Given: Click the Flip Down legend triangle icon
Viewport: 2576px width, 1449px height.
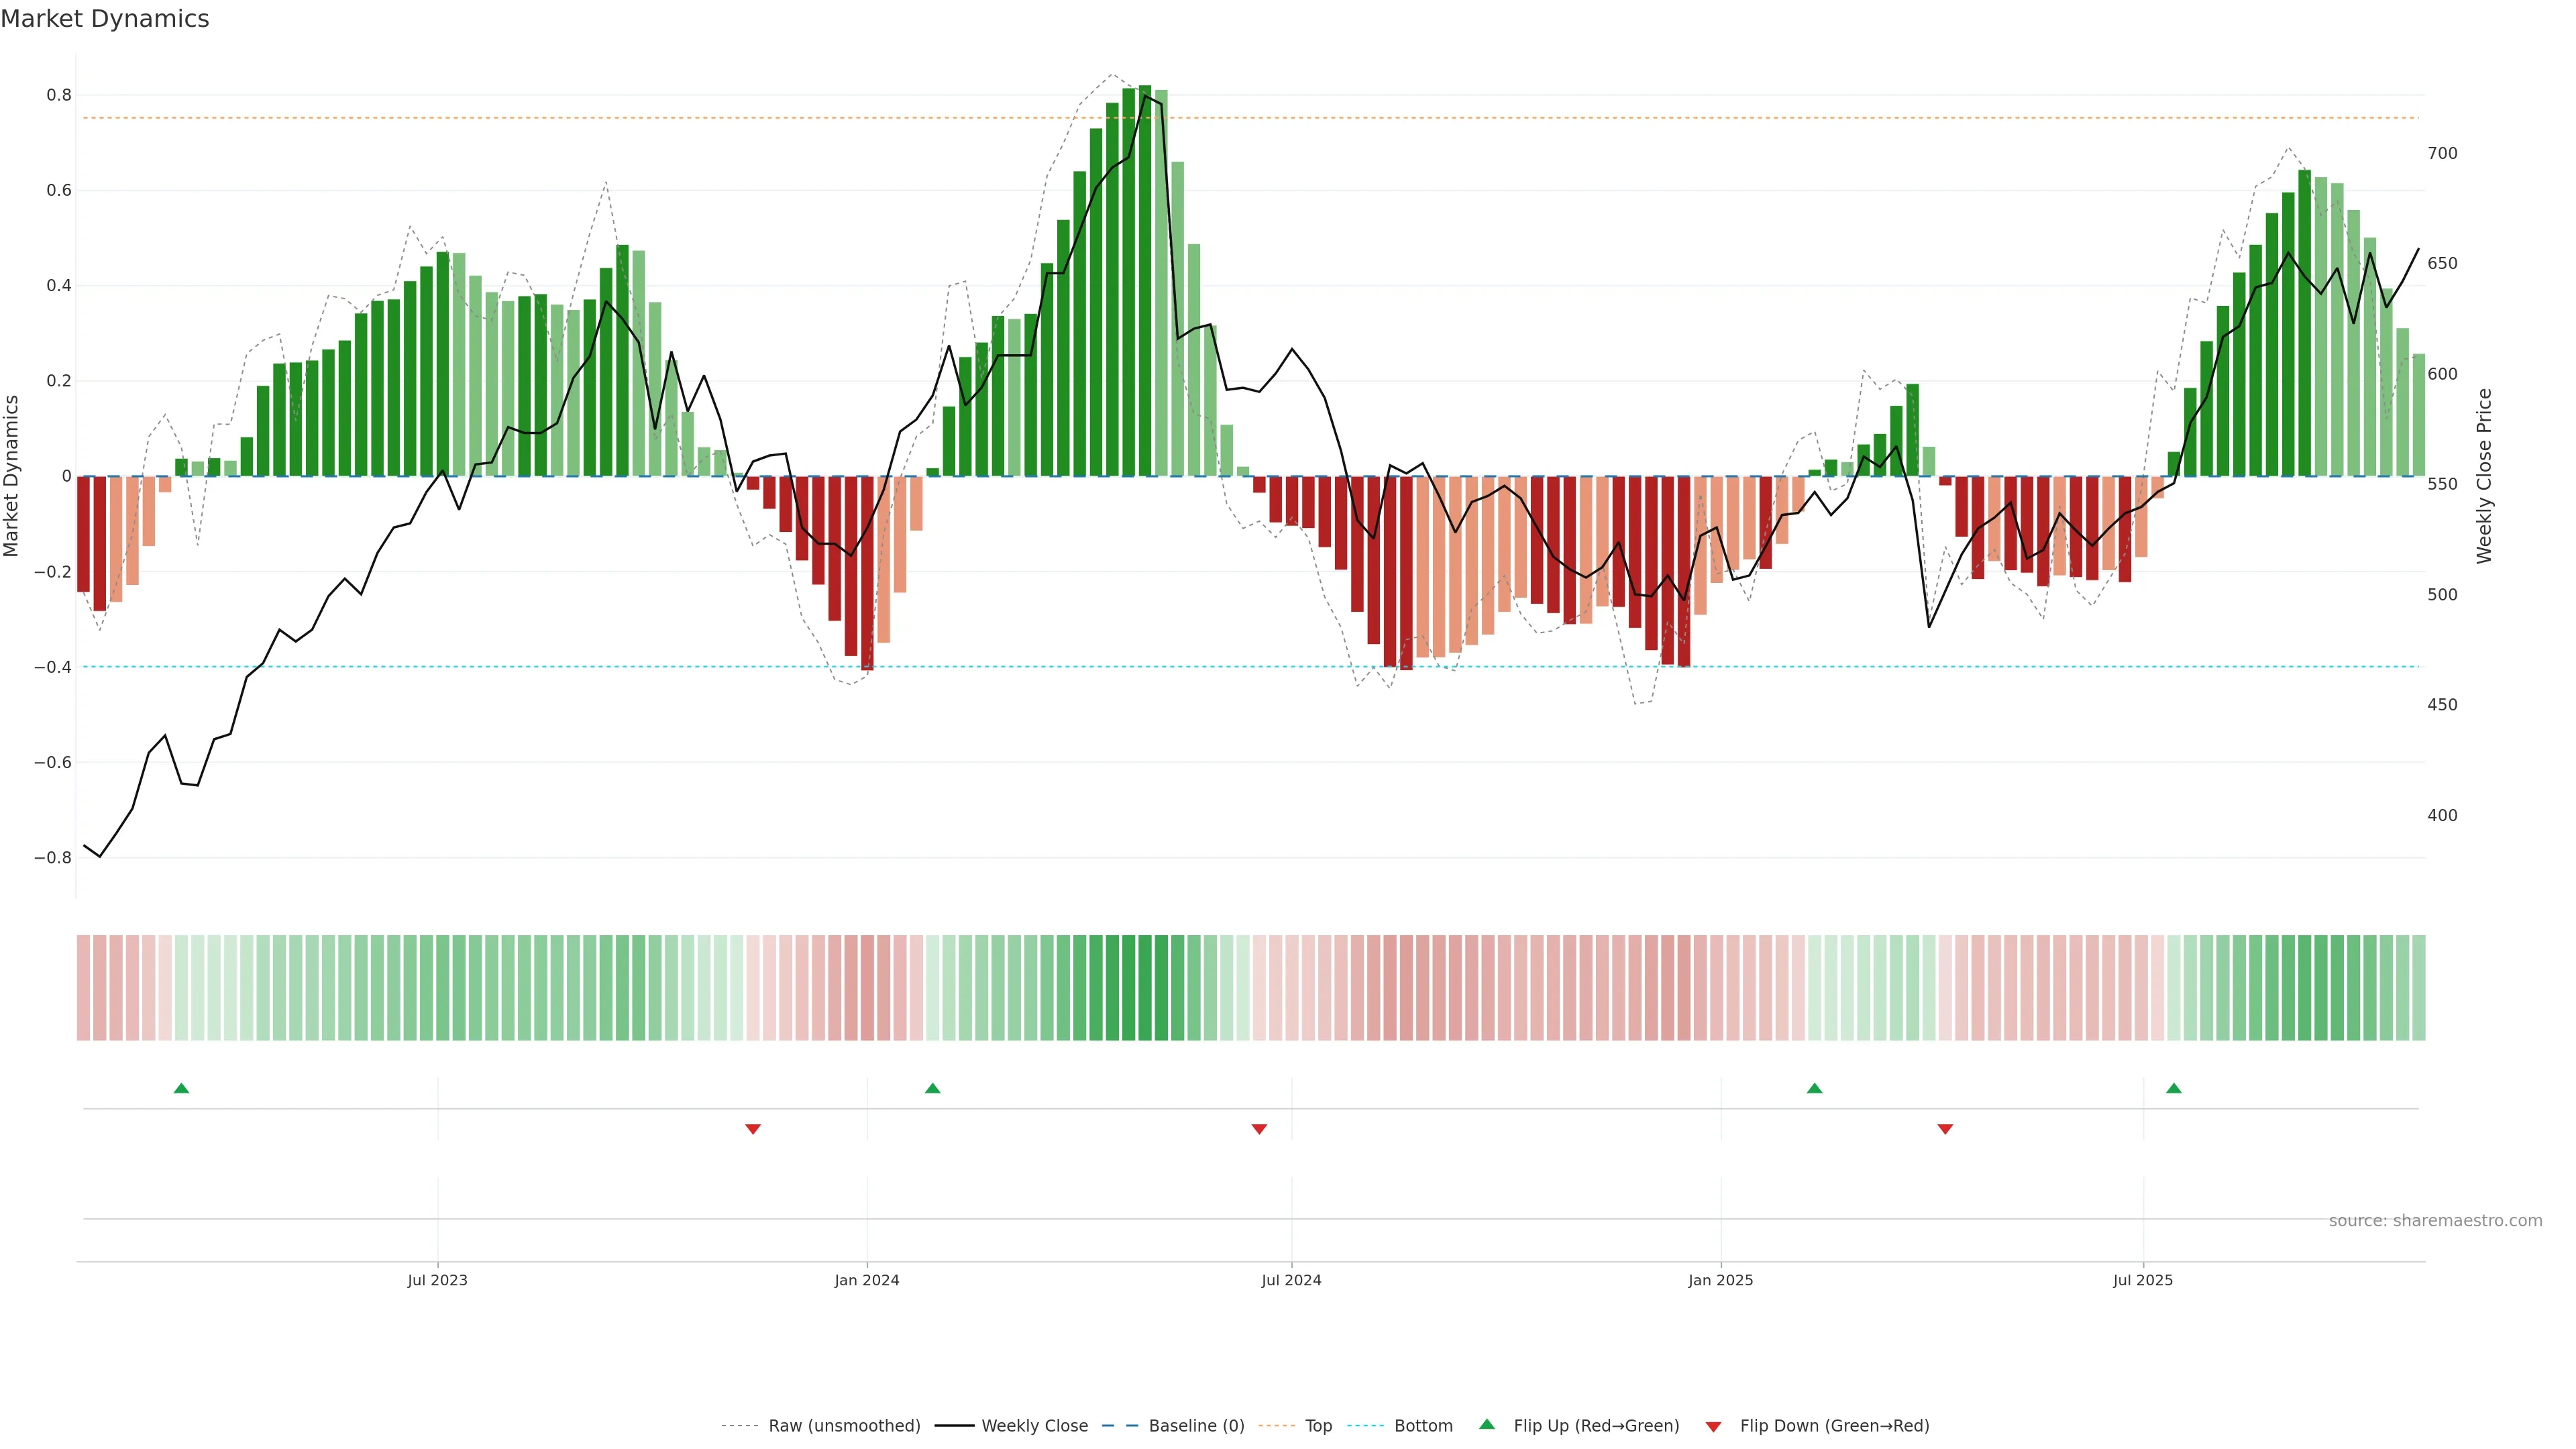Looking at the screenshot, I should [1713, 1427].
